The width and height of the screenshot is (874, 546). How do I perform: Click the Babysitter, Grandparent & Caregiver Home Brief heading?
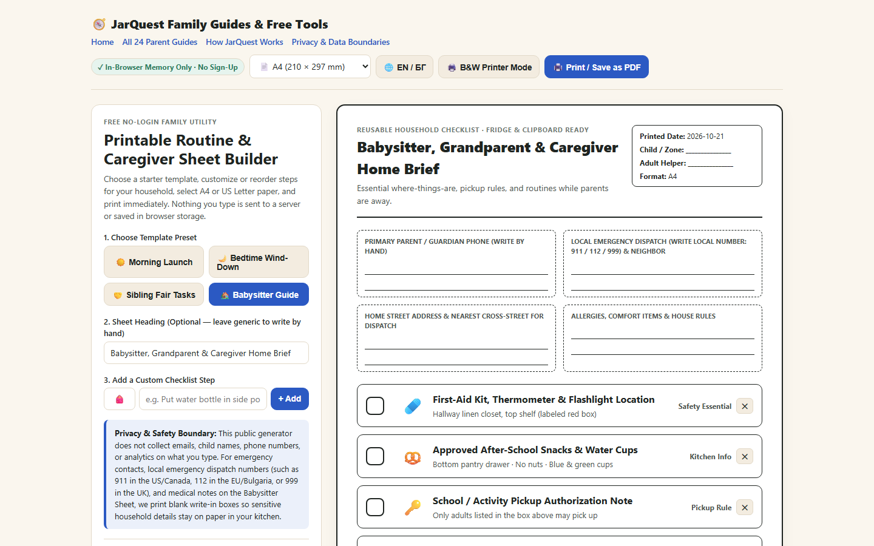coord(487,158)
